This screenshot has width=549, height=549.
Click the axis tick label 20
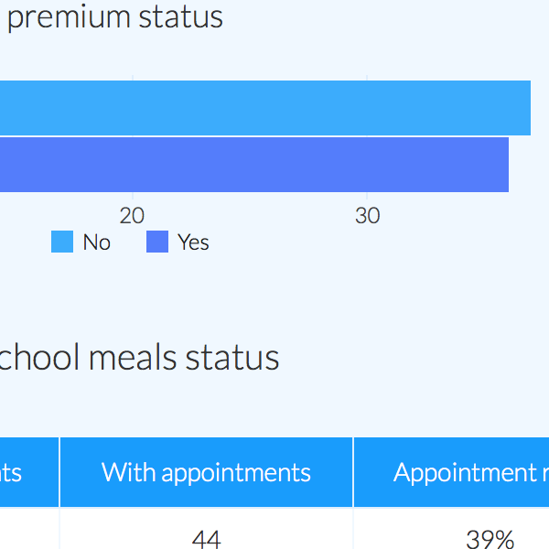pyautogui.click(x=133, y=216)
